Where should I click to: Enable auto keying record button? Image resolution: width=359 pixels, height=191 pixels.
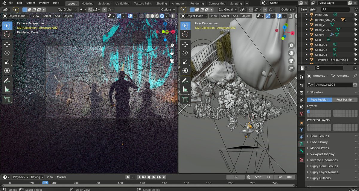(x=128, y=177)
